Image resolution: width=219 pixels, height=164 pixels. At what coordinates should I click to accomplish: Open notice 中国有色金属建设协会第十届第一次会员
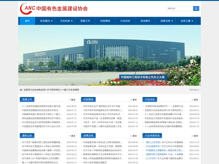coord(42,150)
